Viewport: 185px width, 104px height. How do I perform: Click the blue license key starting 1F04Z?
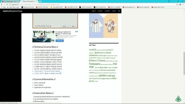pos(47,71)
